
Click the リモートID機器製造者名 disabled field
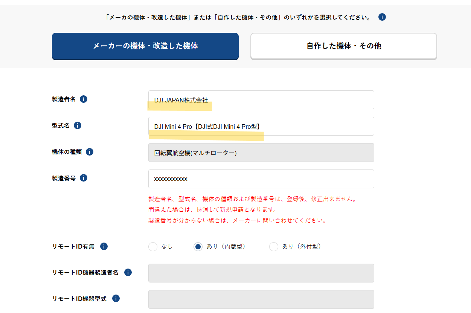(261, 273)
